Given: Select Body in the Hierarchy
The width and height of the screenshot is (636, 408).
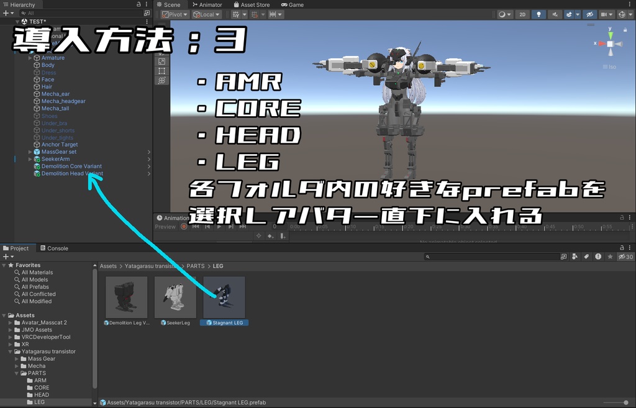Looking at the screenshot, I should [x=48, y=65].
